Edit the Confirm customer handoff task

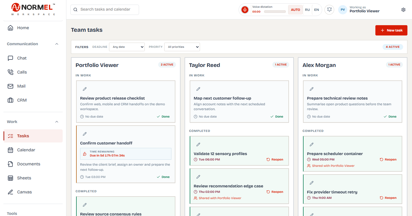[x=85, y=134]
